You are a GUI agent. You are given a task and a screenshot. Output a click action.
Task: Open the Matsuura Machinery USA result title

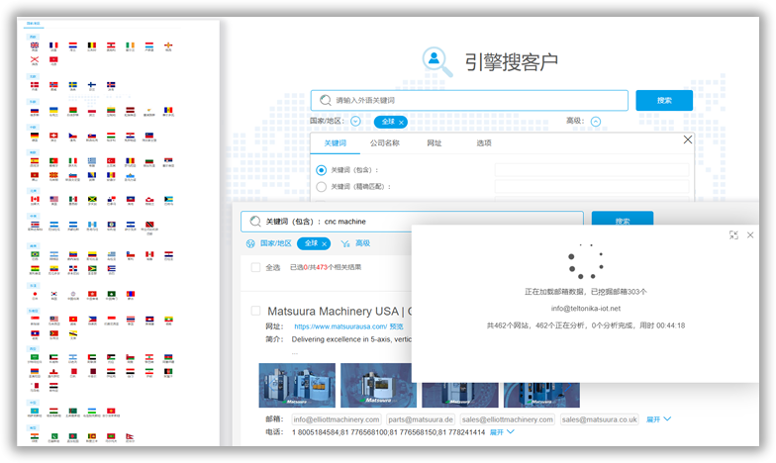tap(339, 311)
